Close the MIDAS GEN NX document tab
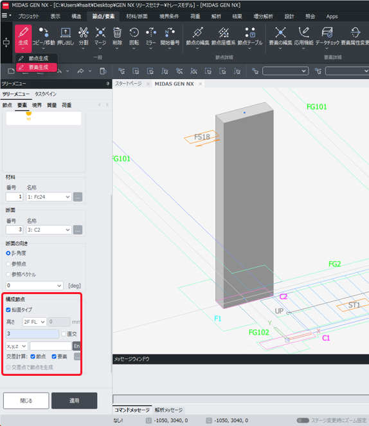 point(200,84)
